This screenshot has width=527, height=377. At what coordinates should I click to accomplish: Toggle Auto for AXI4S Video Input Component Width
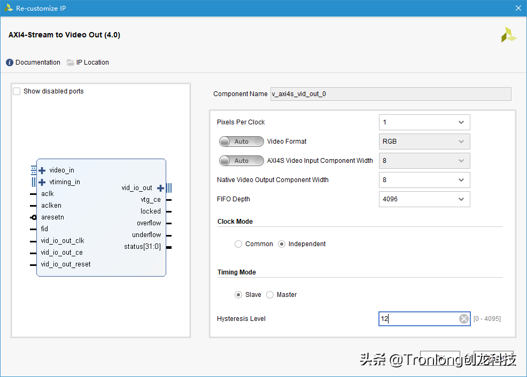click(241, 160)
